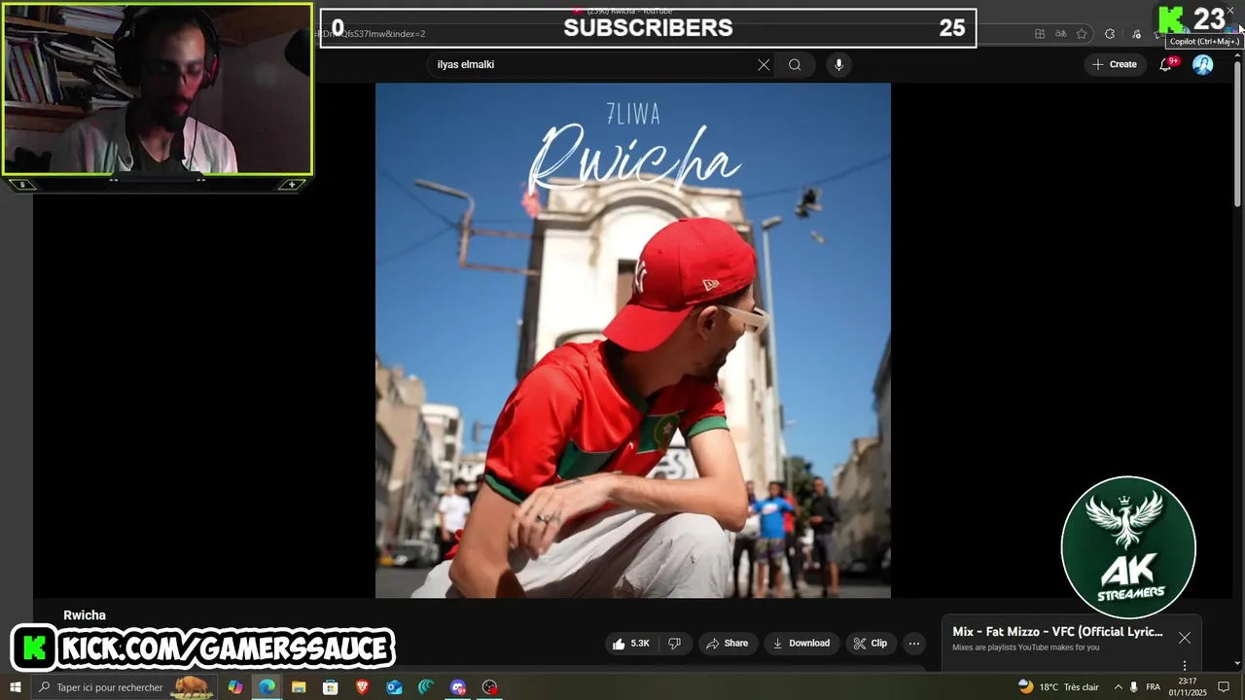
Task: Clip the Rwicha video
Action: [870, 644]
